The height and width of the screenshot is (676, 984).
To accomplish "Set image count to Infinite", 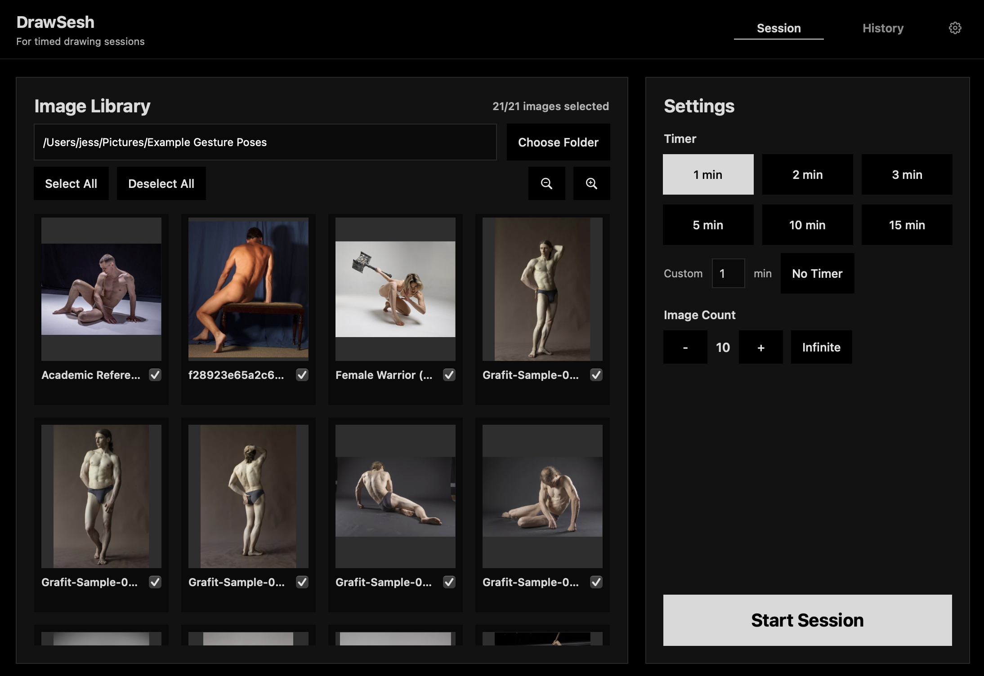I will 821,347.
